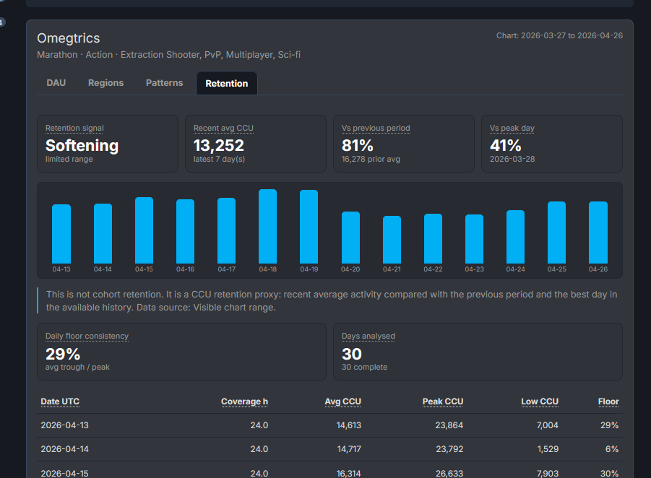Click the 29% floor consistency value

(63, 354)
